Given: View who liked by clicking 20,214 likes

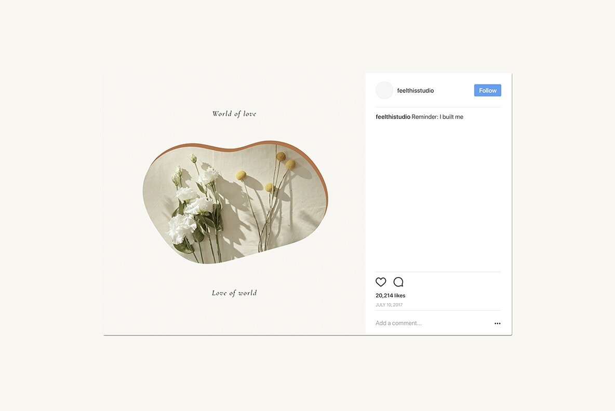Looking at the screenshot, I should pos(390,295).
